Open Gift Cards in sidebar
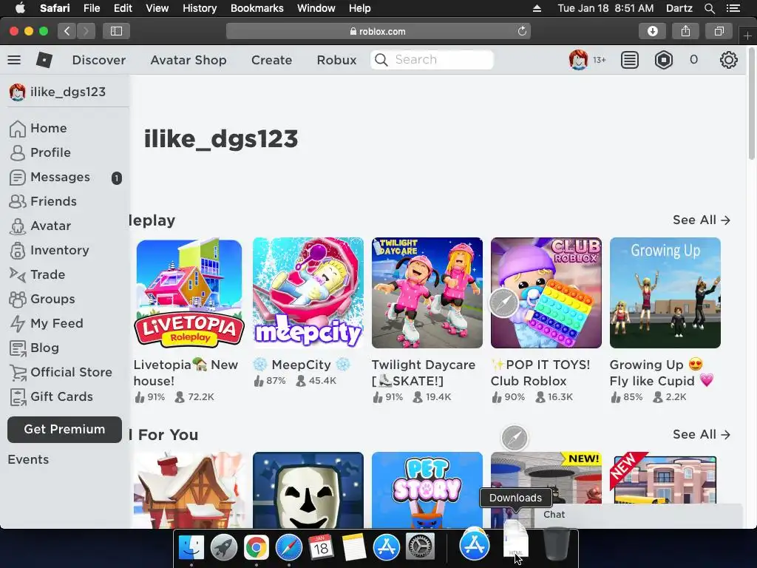 [x=51, y=396]
